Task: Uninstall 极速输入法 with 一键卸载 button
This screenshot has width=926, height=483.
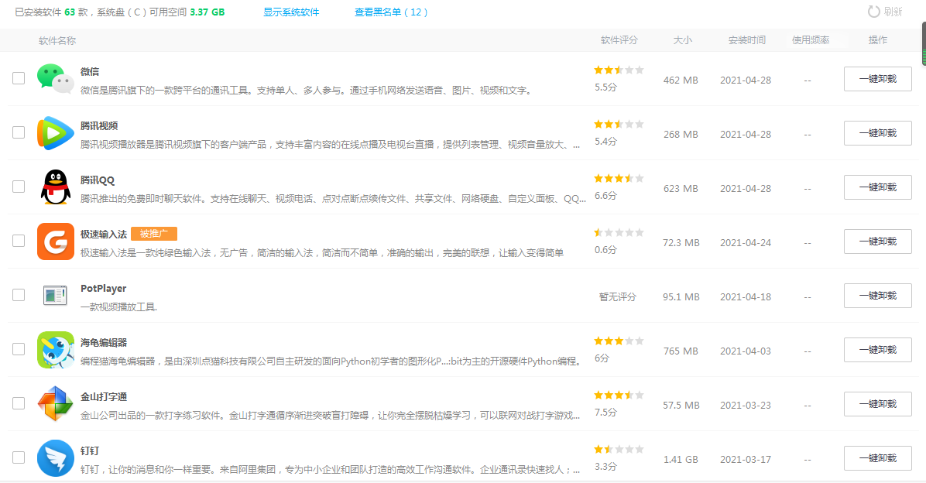Action: click(877, 241)
